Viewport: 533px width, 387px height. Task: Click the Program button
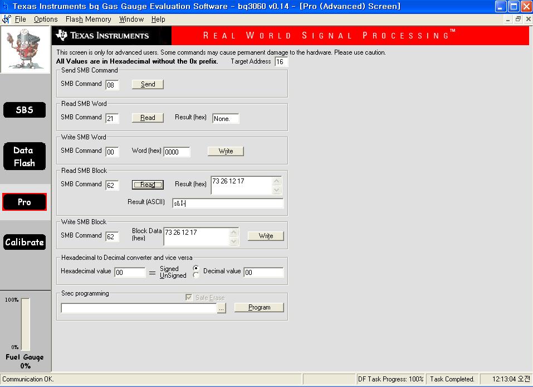tap(259, 307)
